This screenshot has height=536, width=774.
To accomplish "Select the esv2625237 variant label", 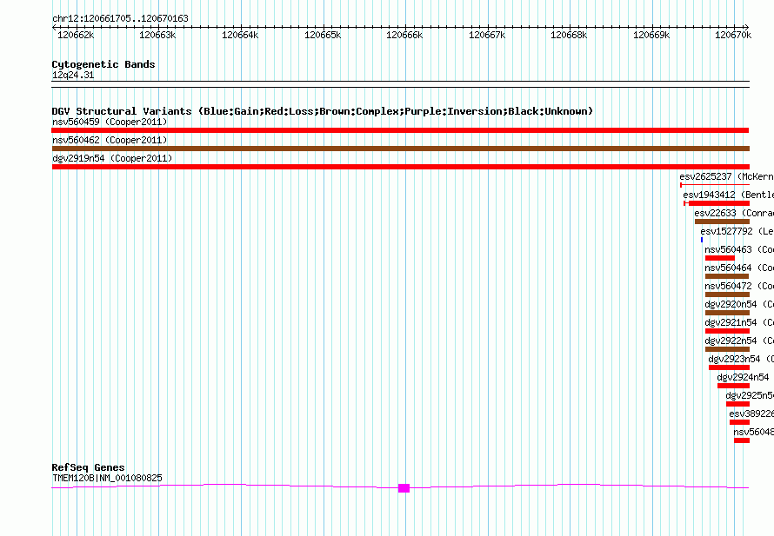I will click(726, 176).
